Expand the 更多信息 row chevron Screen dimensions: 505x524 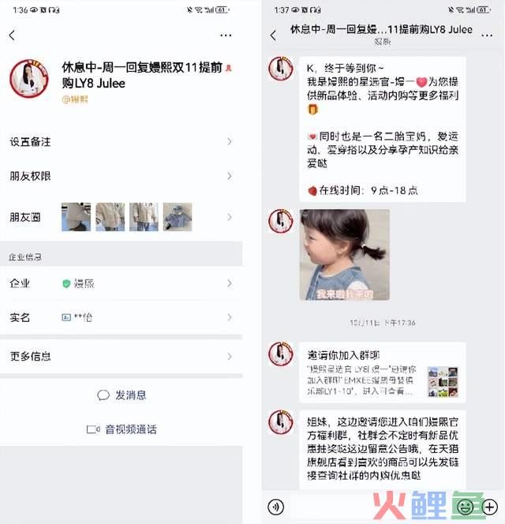pos(230,357)
